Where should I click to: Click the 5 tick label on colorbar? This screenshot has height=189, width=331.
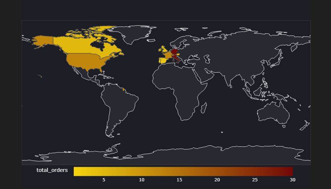(x=104, y=180)
